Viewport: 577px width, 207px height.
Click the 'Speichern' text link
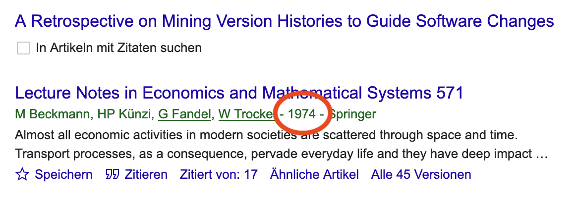point(63,174)
